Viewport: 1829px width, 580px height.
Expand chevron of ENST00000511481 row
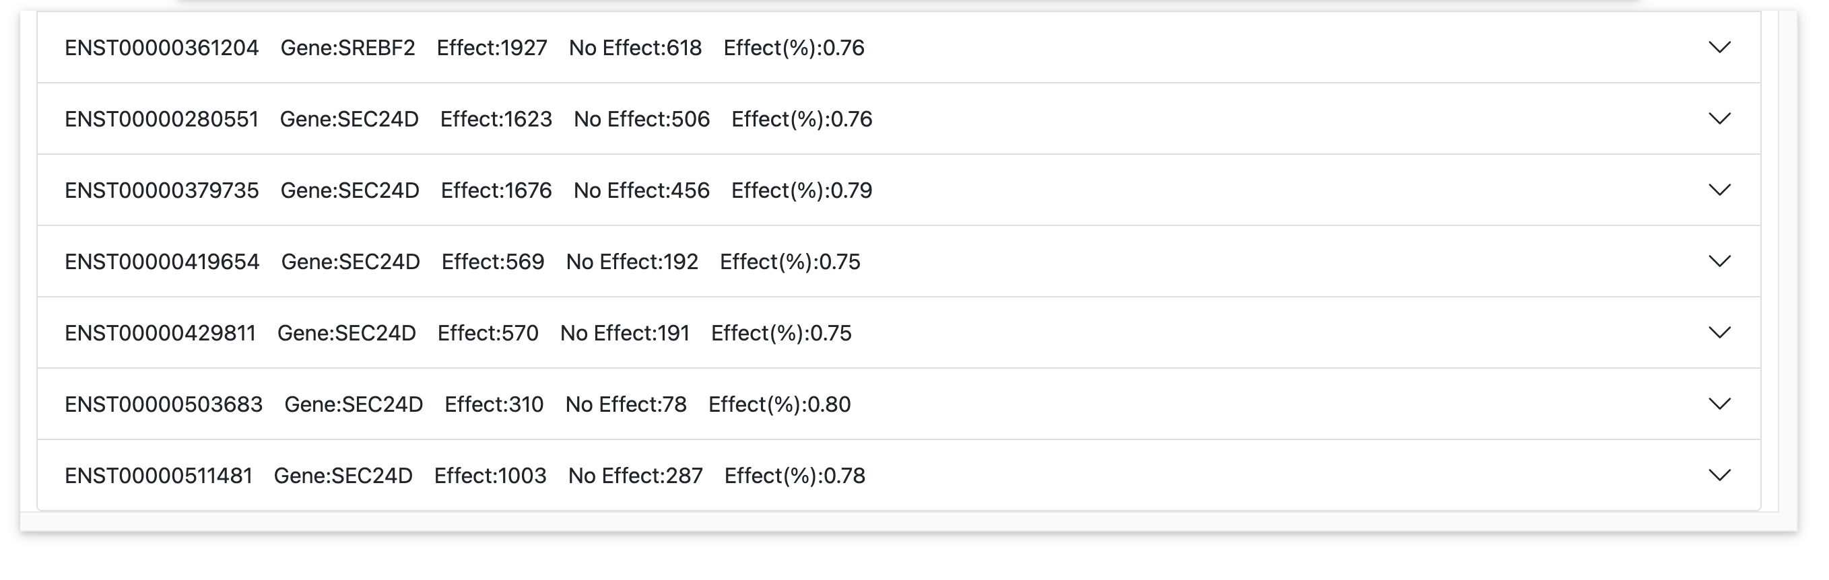click(x=1719, y=475)
